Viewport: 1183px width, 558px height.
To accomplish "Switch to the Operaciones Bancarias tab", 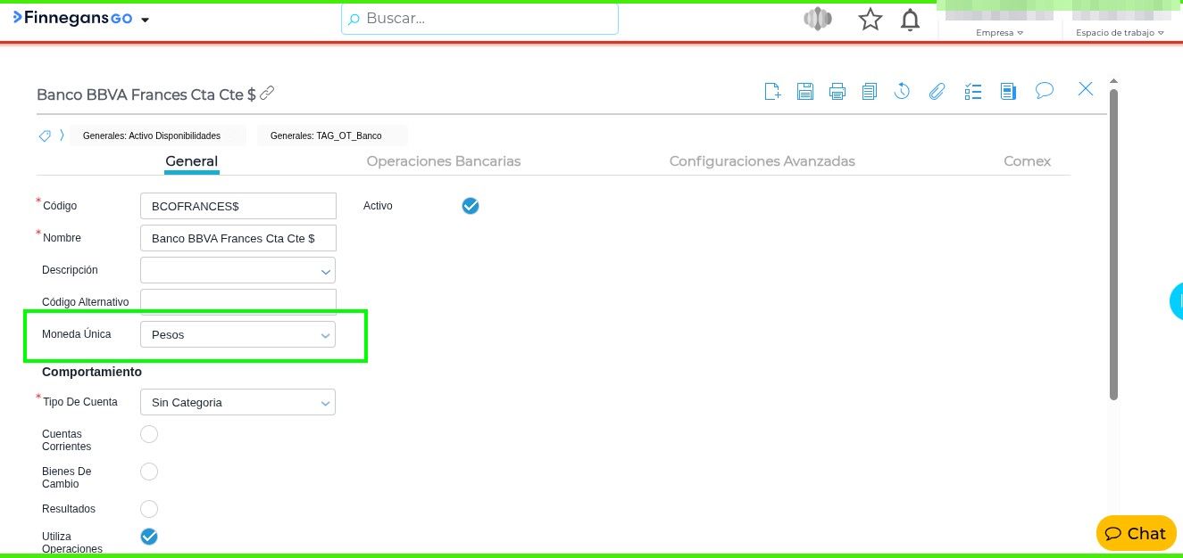I will (x=444, y=161).
